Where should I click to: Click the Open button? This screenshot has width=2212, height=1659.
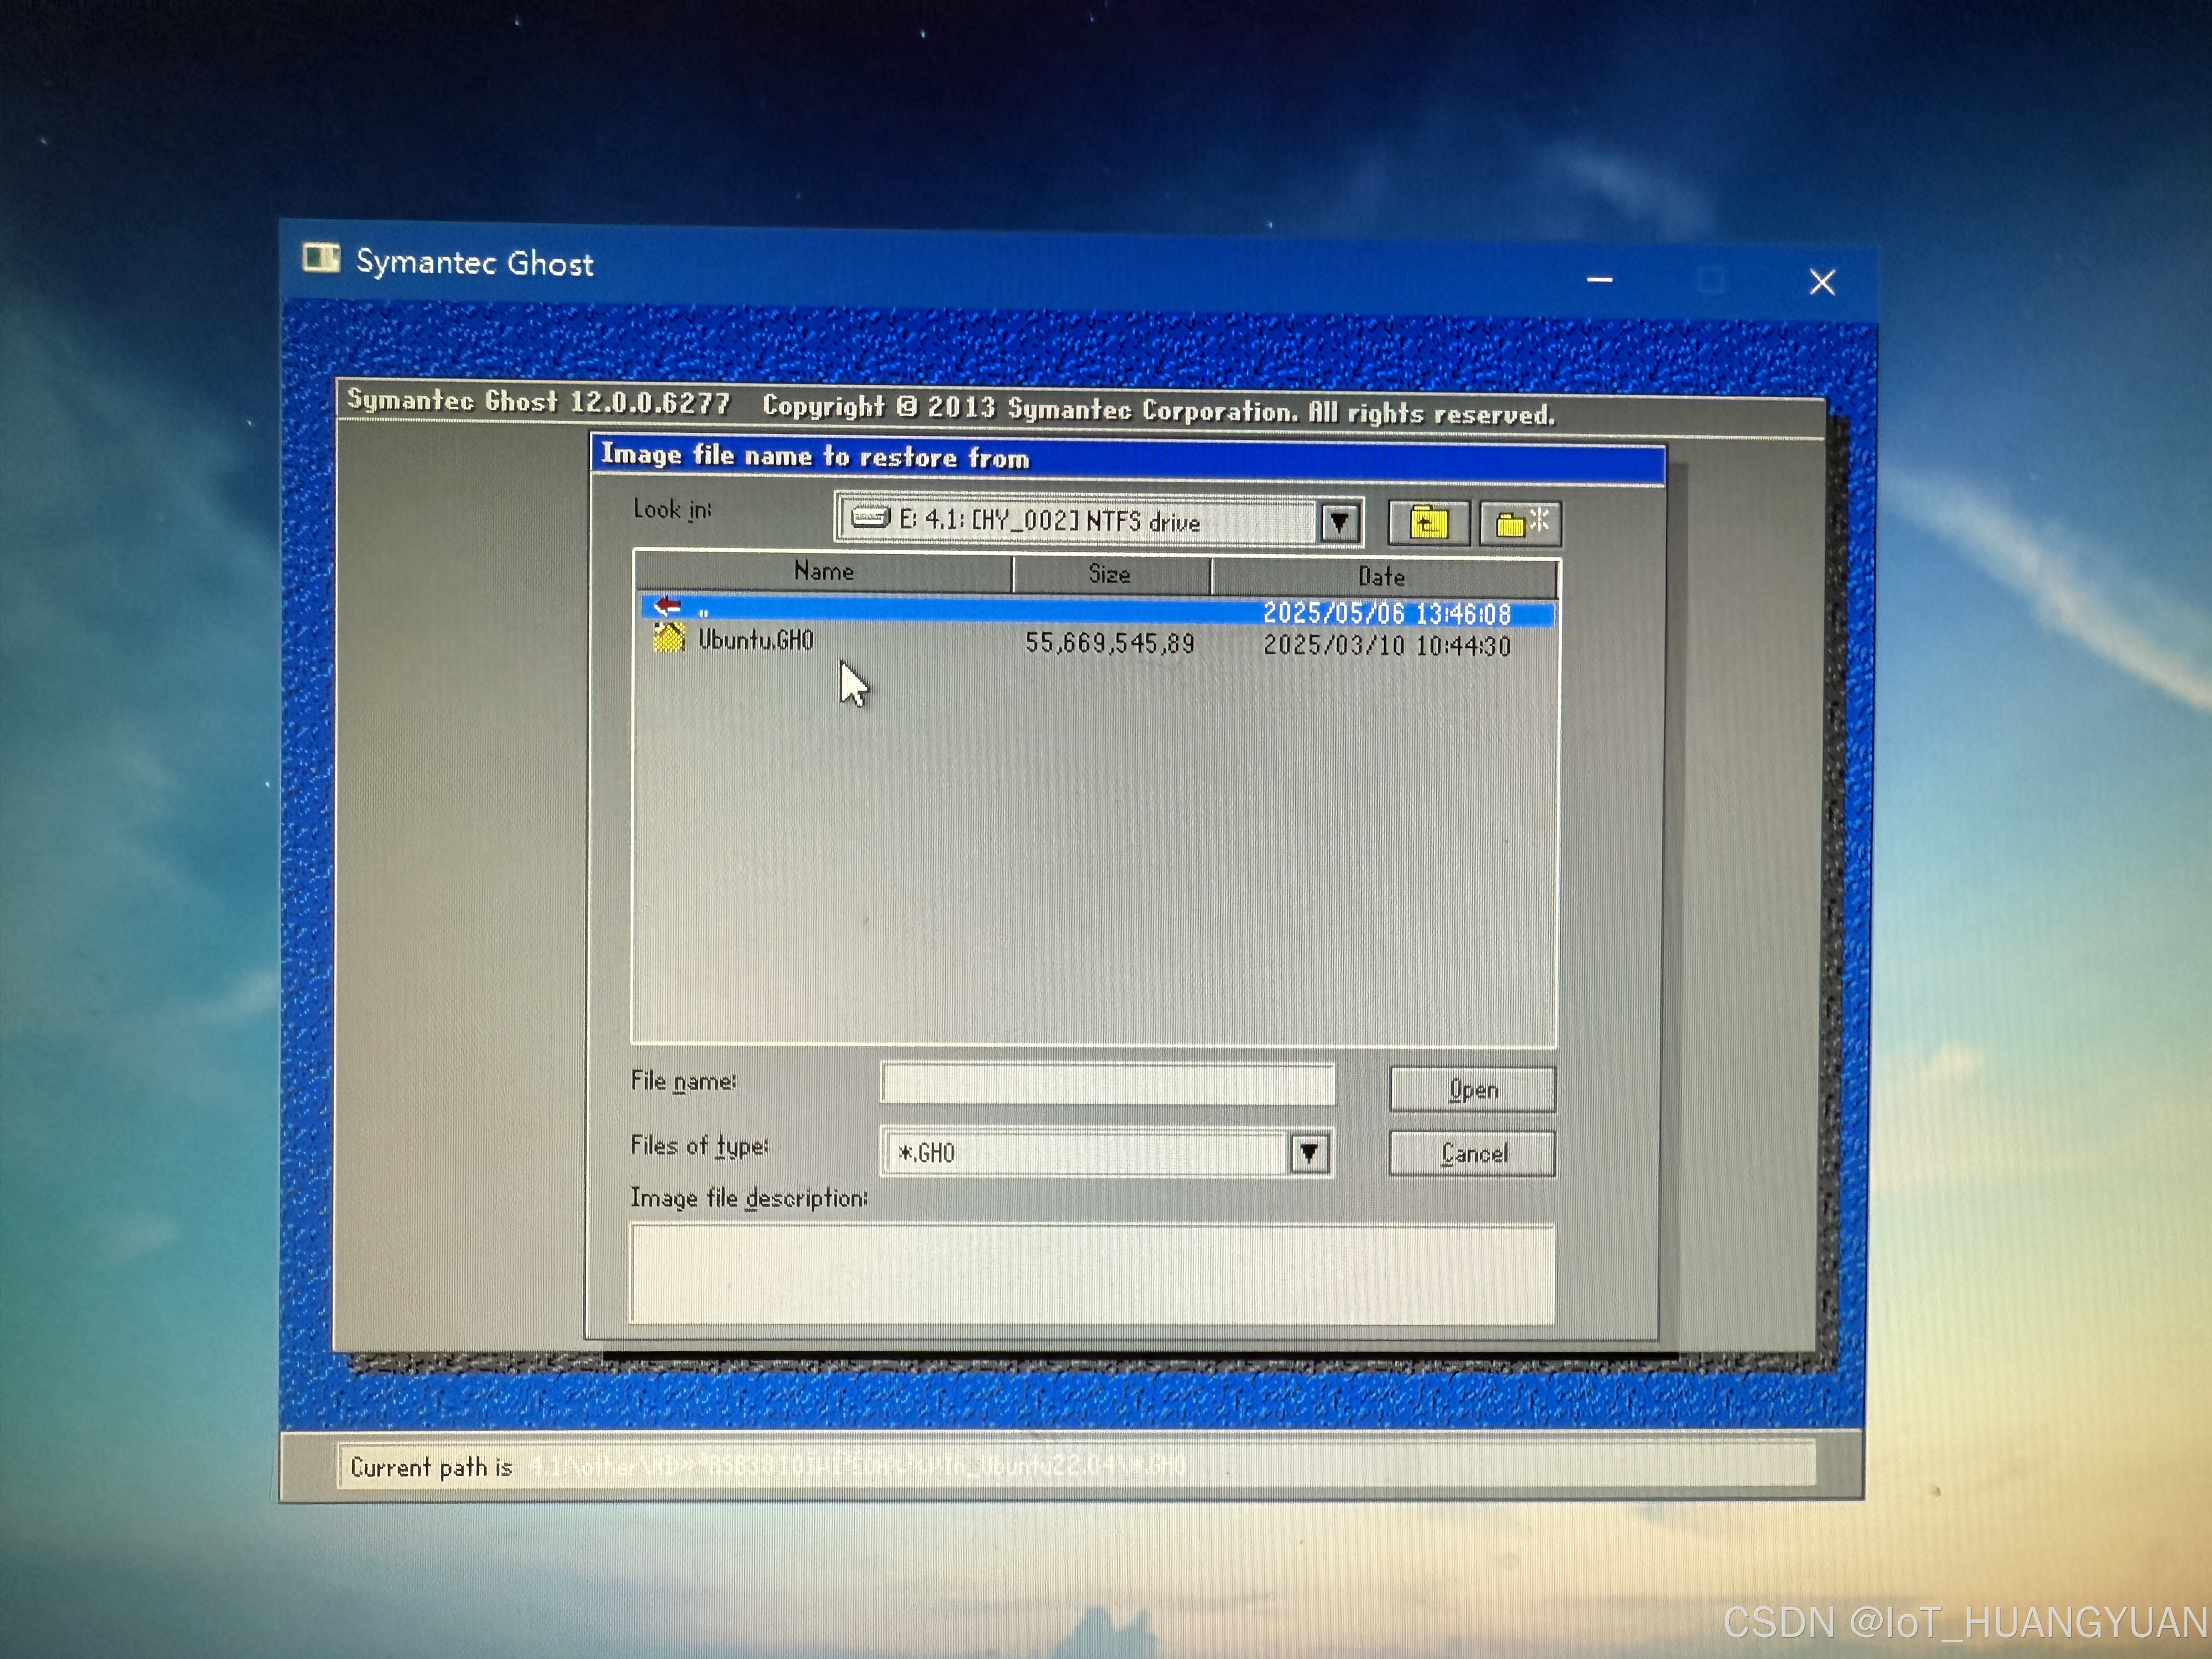(1472, 1089)
